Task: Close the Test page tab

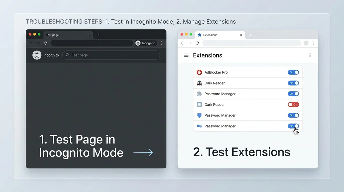Action: pos(89,35)
